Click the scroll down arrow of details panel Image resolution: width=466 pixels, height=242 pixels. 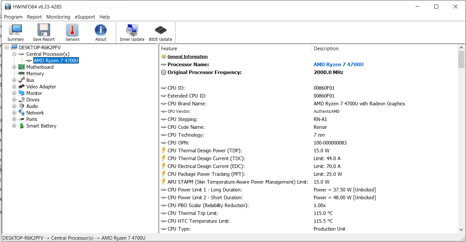point(461,230)
